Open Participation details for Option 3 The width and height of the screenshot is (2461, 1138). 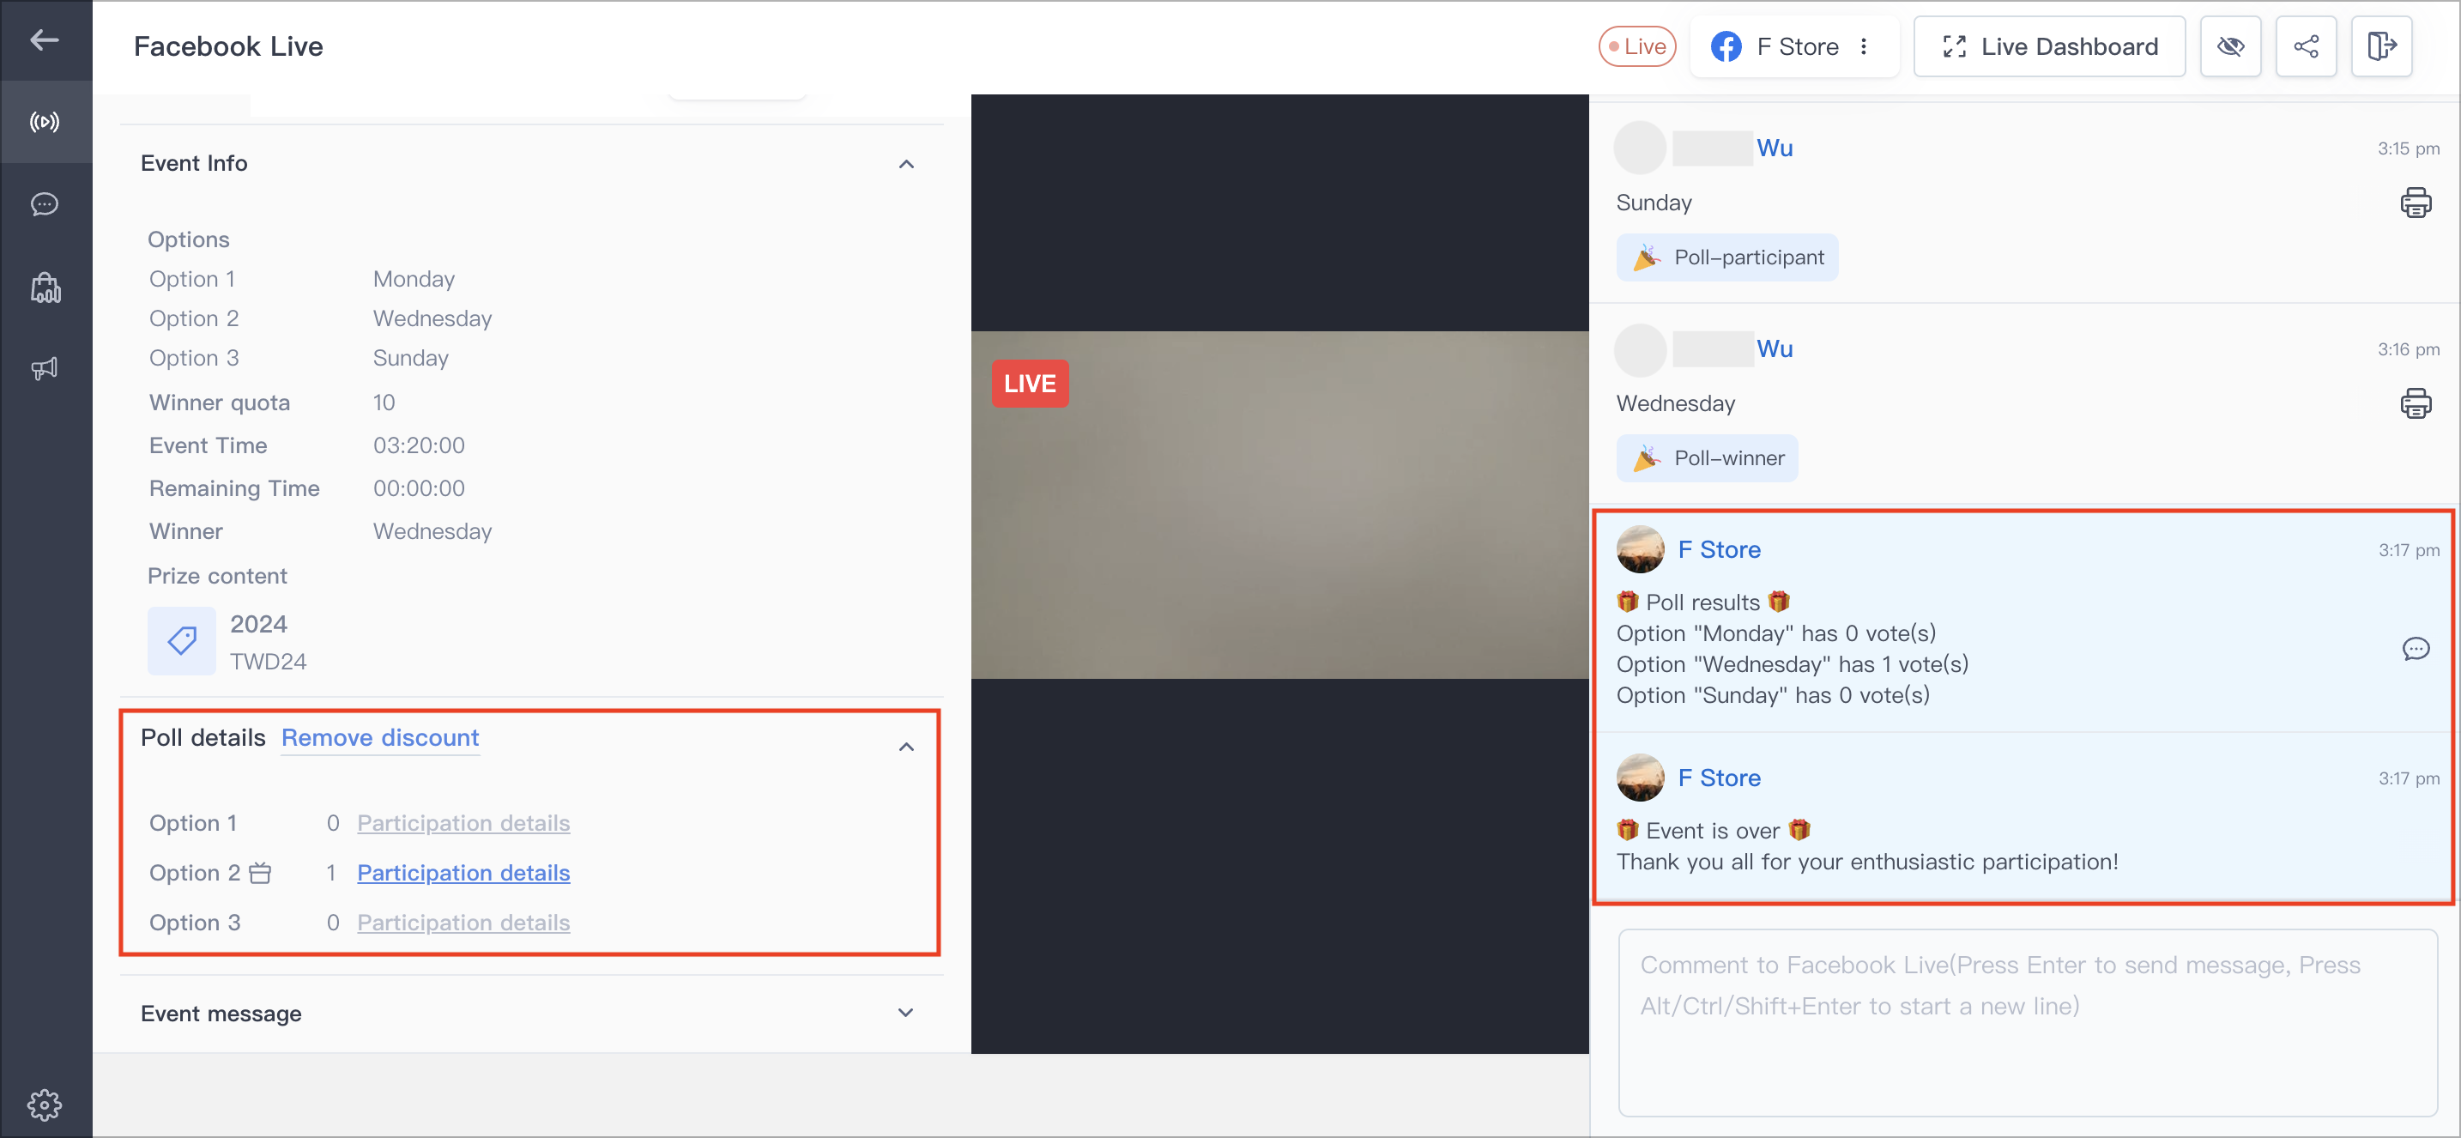click(x=463, y=922)
